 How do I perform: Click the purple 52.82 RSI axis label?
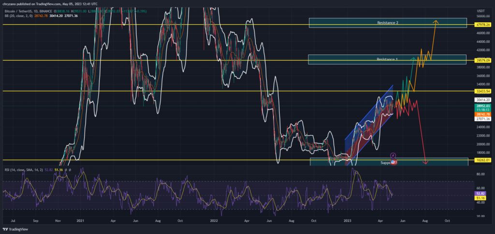click(480, 193)
